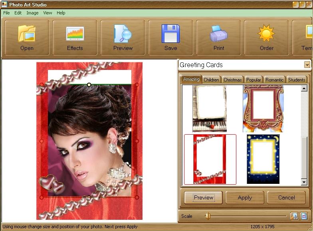Viewport: 313px width, 231px height.
Task: Switch to the Amazing tab
Action: point(191,79)
